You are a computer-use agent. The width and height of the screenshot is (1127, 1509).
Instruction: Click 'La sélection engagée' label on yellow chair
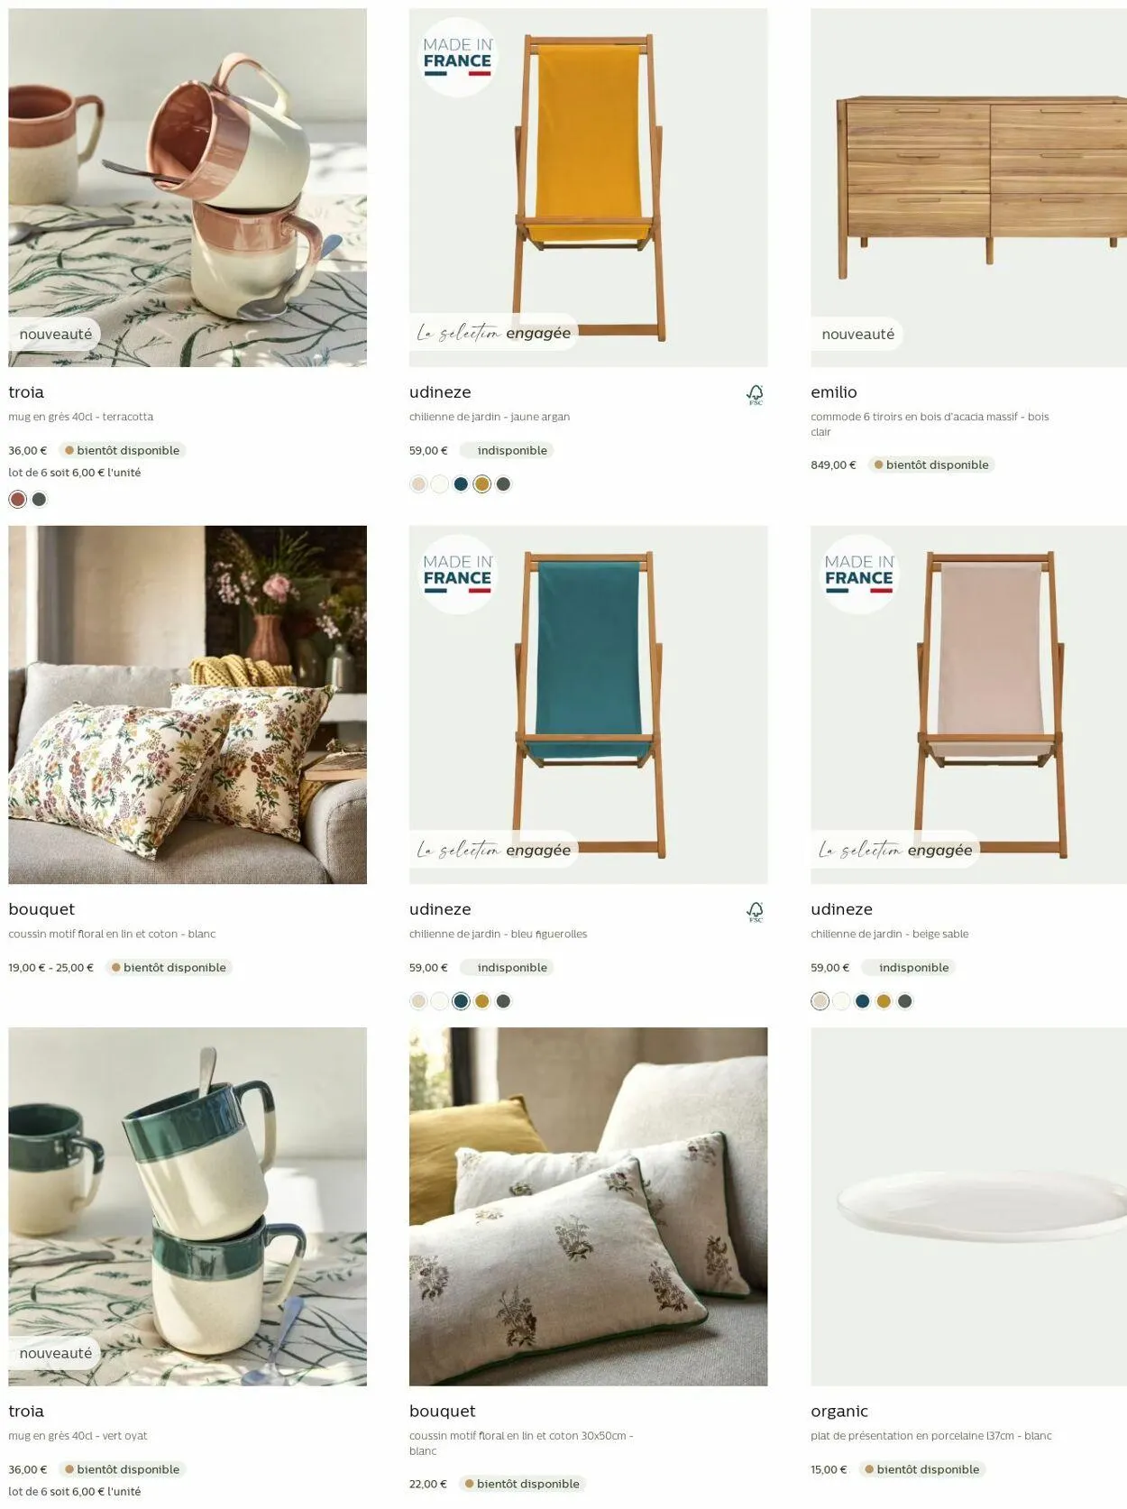[493, 333]
